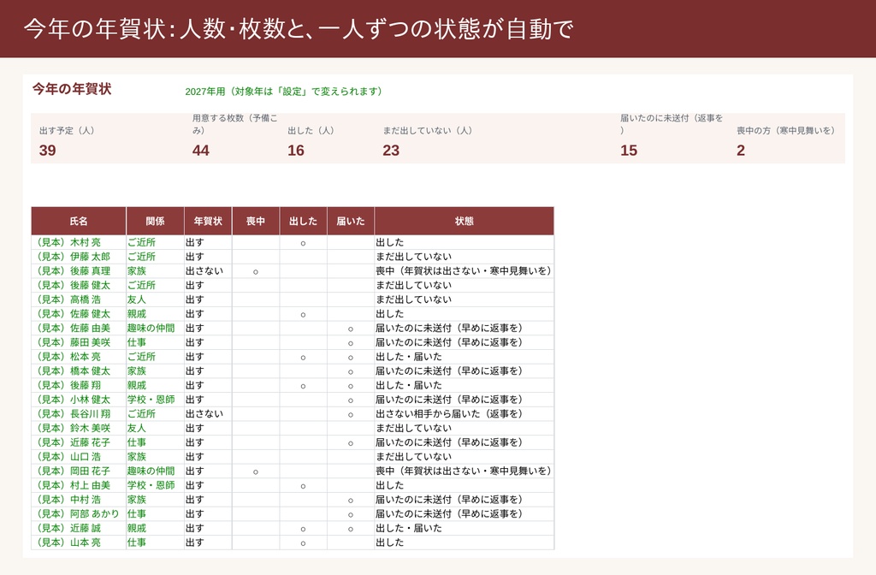Select the name cell 佐藤 由美
Screen dimensions: 876x575
[79, 328]
